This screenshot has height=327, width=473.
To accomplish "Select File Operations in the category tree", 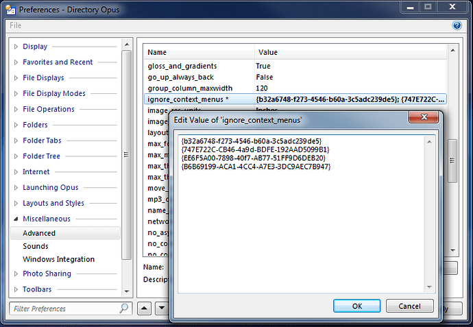I will pyautogui.click(x=49, y=109).
